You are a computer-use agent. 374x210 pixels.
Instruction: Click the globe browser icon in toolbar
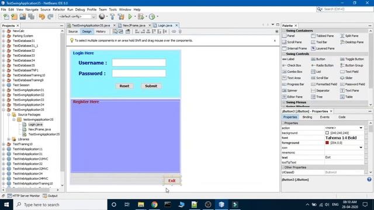102,16
